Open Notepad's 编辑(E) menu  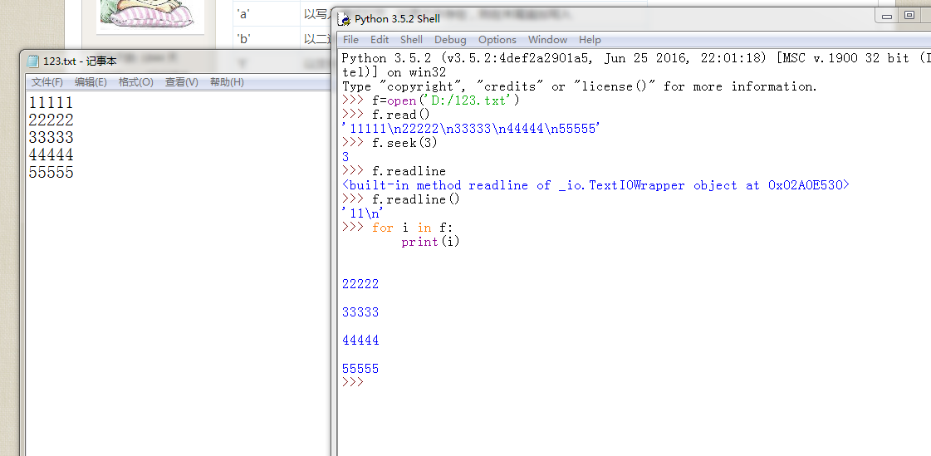pos(91,82)
